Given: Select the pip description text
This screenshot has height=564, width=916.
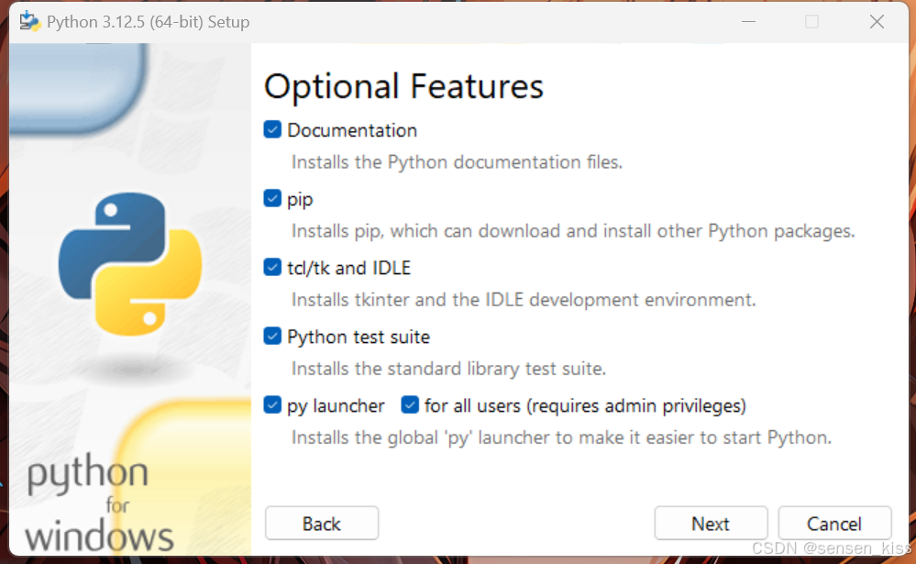Looking at the screenshot, I should 570,230.
